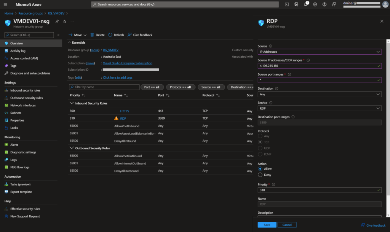
Task: Select the Allow action radio button
Action: (260, 169)
